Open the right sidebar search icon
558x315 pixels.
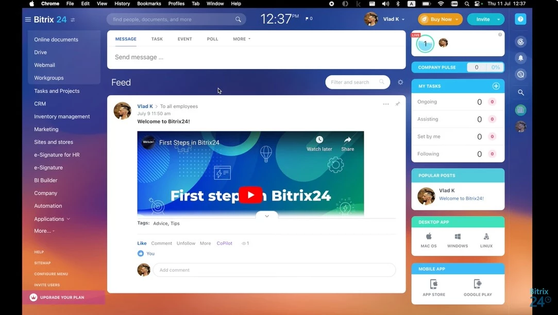[520, 93]
